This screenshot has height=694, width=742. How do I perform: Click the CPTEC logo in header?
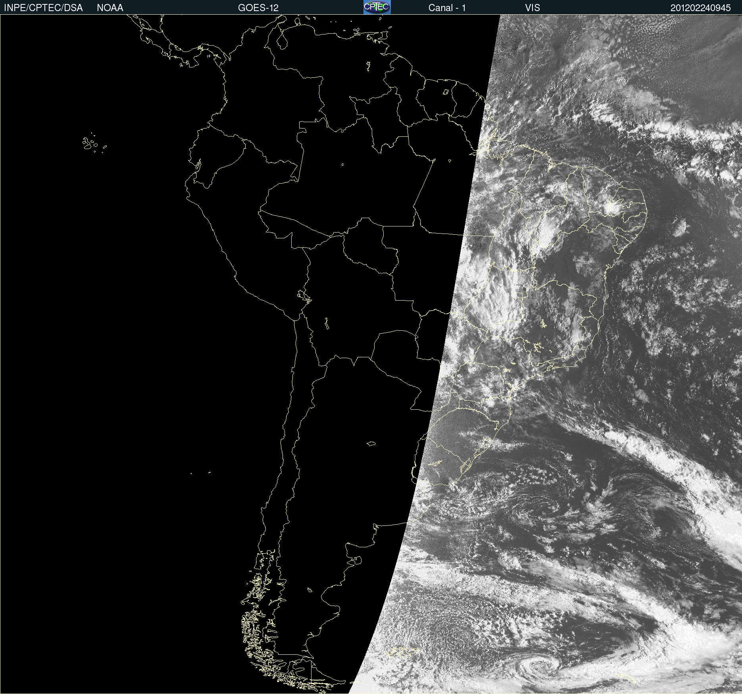pos(377,7)
